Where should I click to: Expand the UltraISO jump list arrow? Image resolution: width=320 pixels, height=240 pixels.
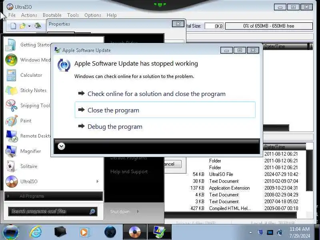coord(98,181)
